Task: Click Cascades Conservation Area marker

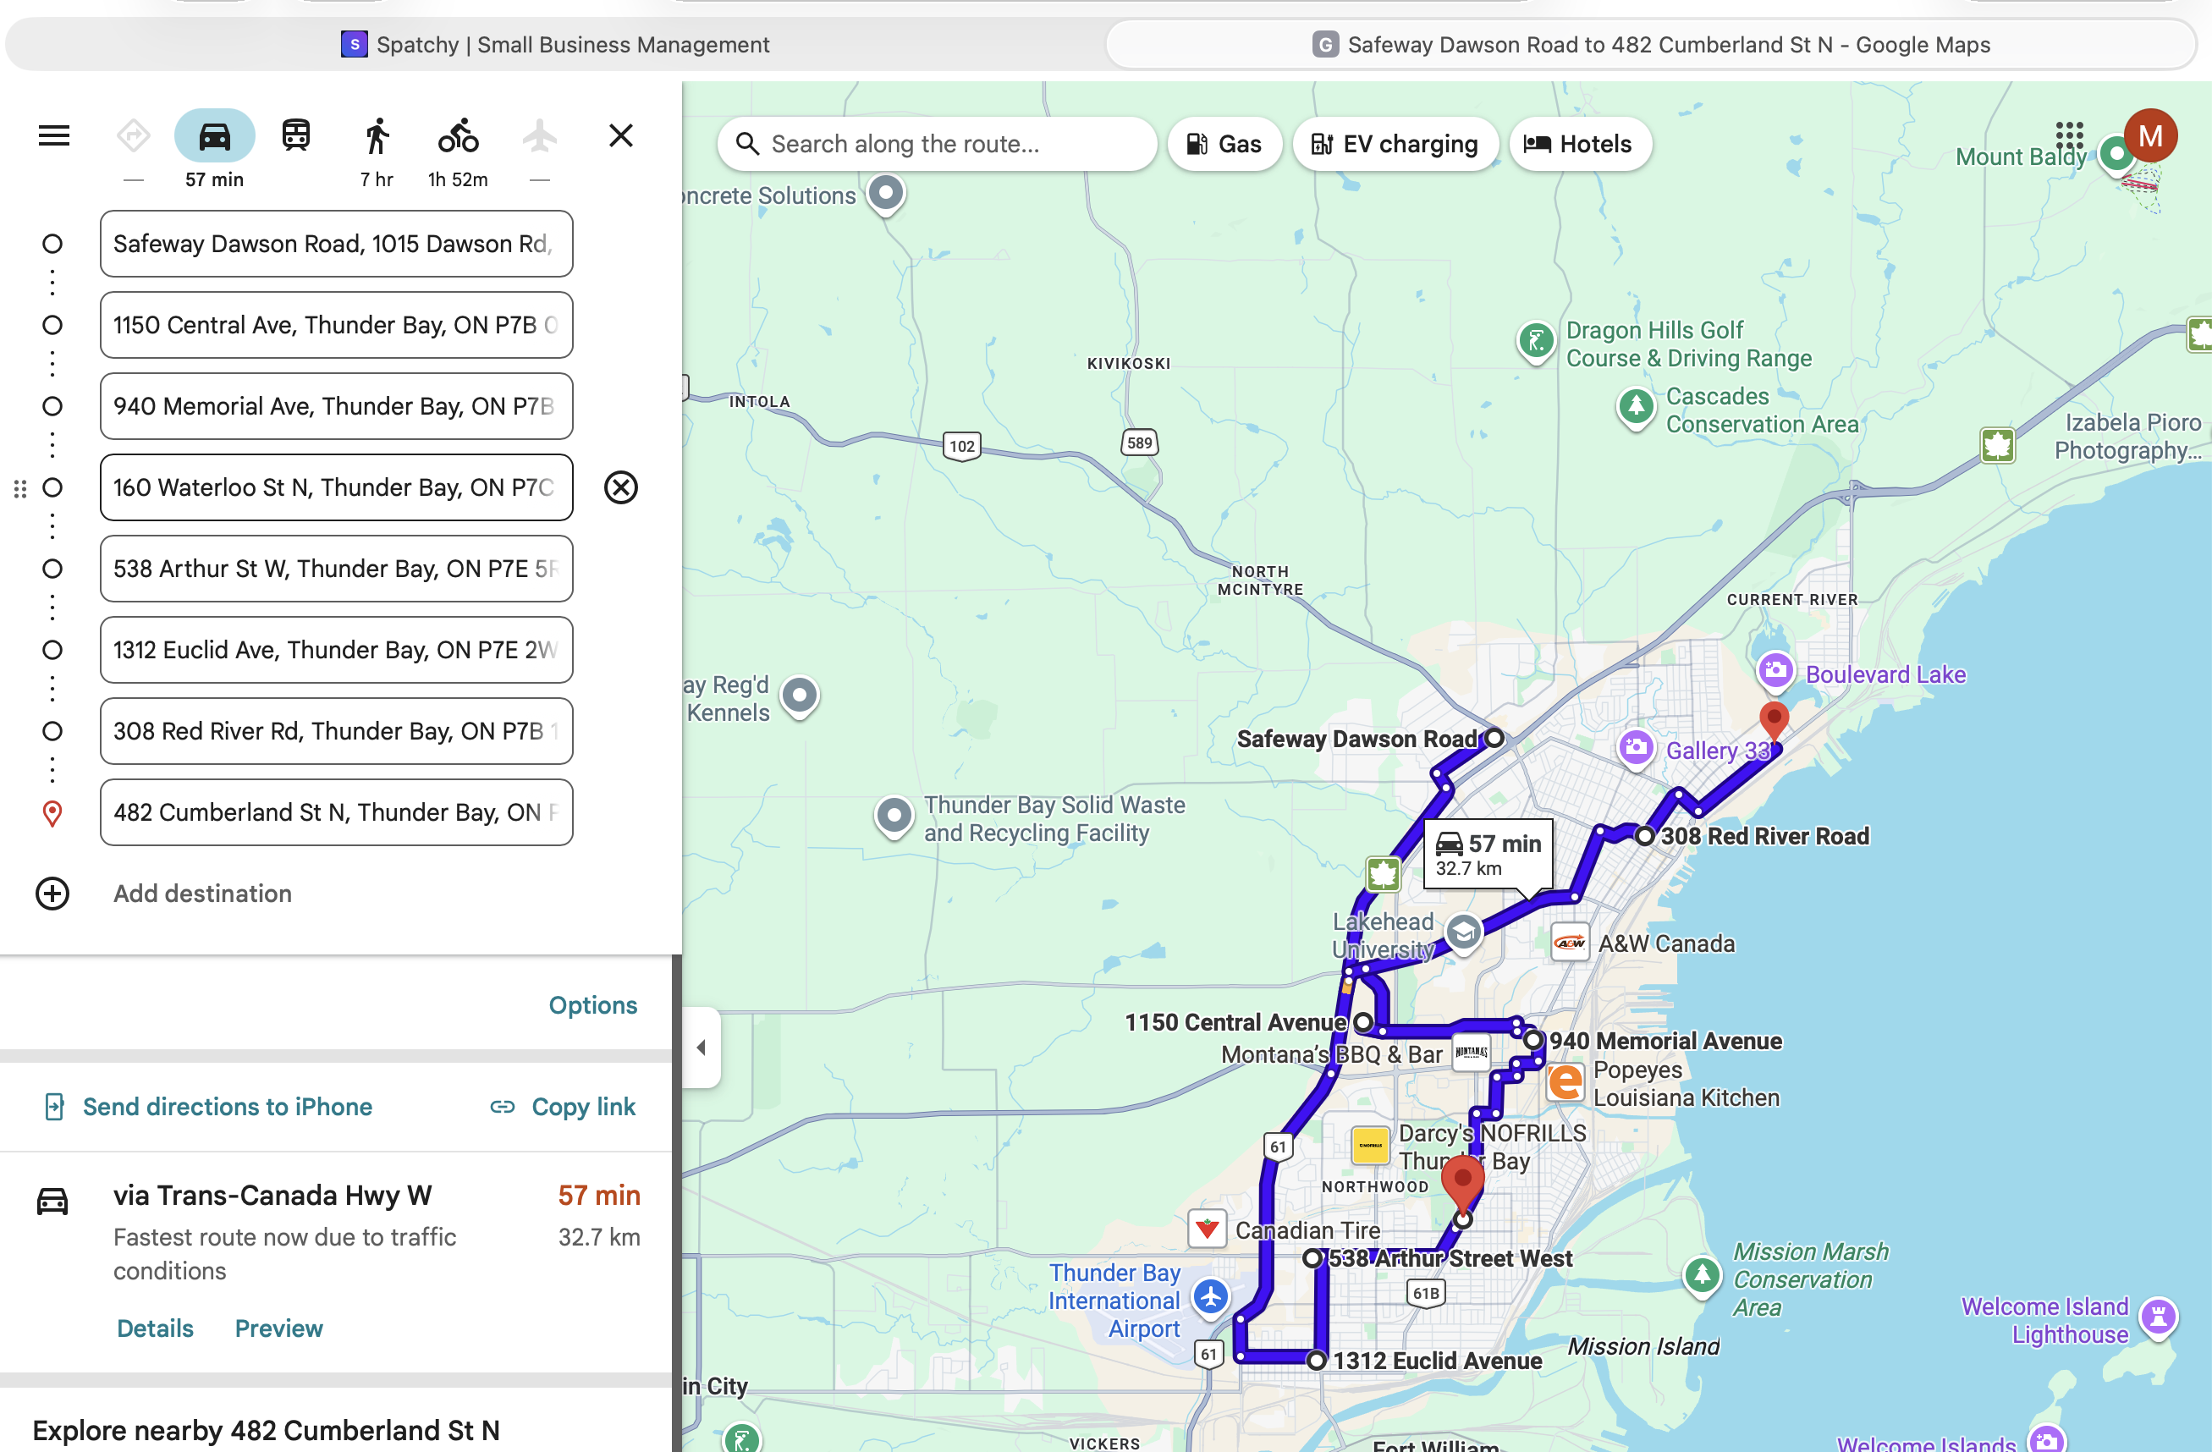Action: 1636,407
